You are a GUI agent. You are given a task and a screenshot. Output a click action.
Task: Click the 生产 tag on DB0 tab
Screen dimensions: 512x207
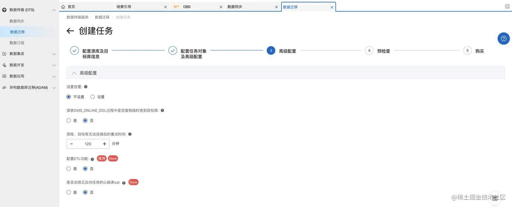coord(176,7)
